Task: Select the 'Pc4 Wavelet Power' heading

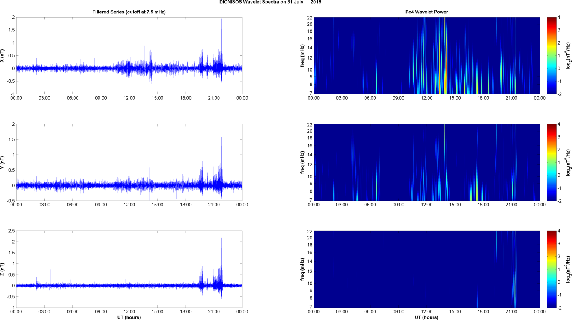Action: point(426,12)
